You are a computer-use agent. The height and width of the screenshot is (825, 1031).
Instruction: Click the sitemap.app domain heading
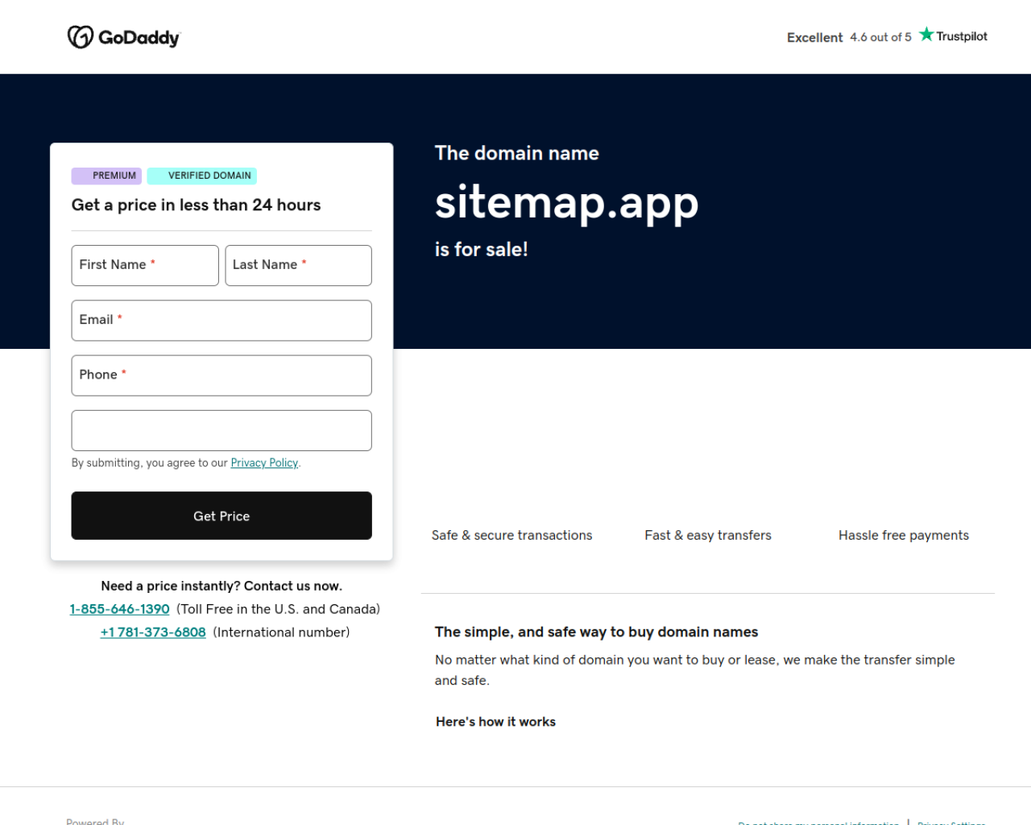(566, 202)
